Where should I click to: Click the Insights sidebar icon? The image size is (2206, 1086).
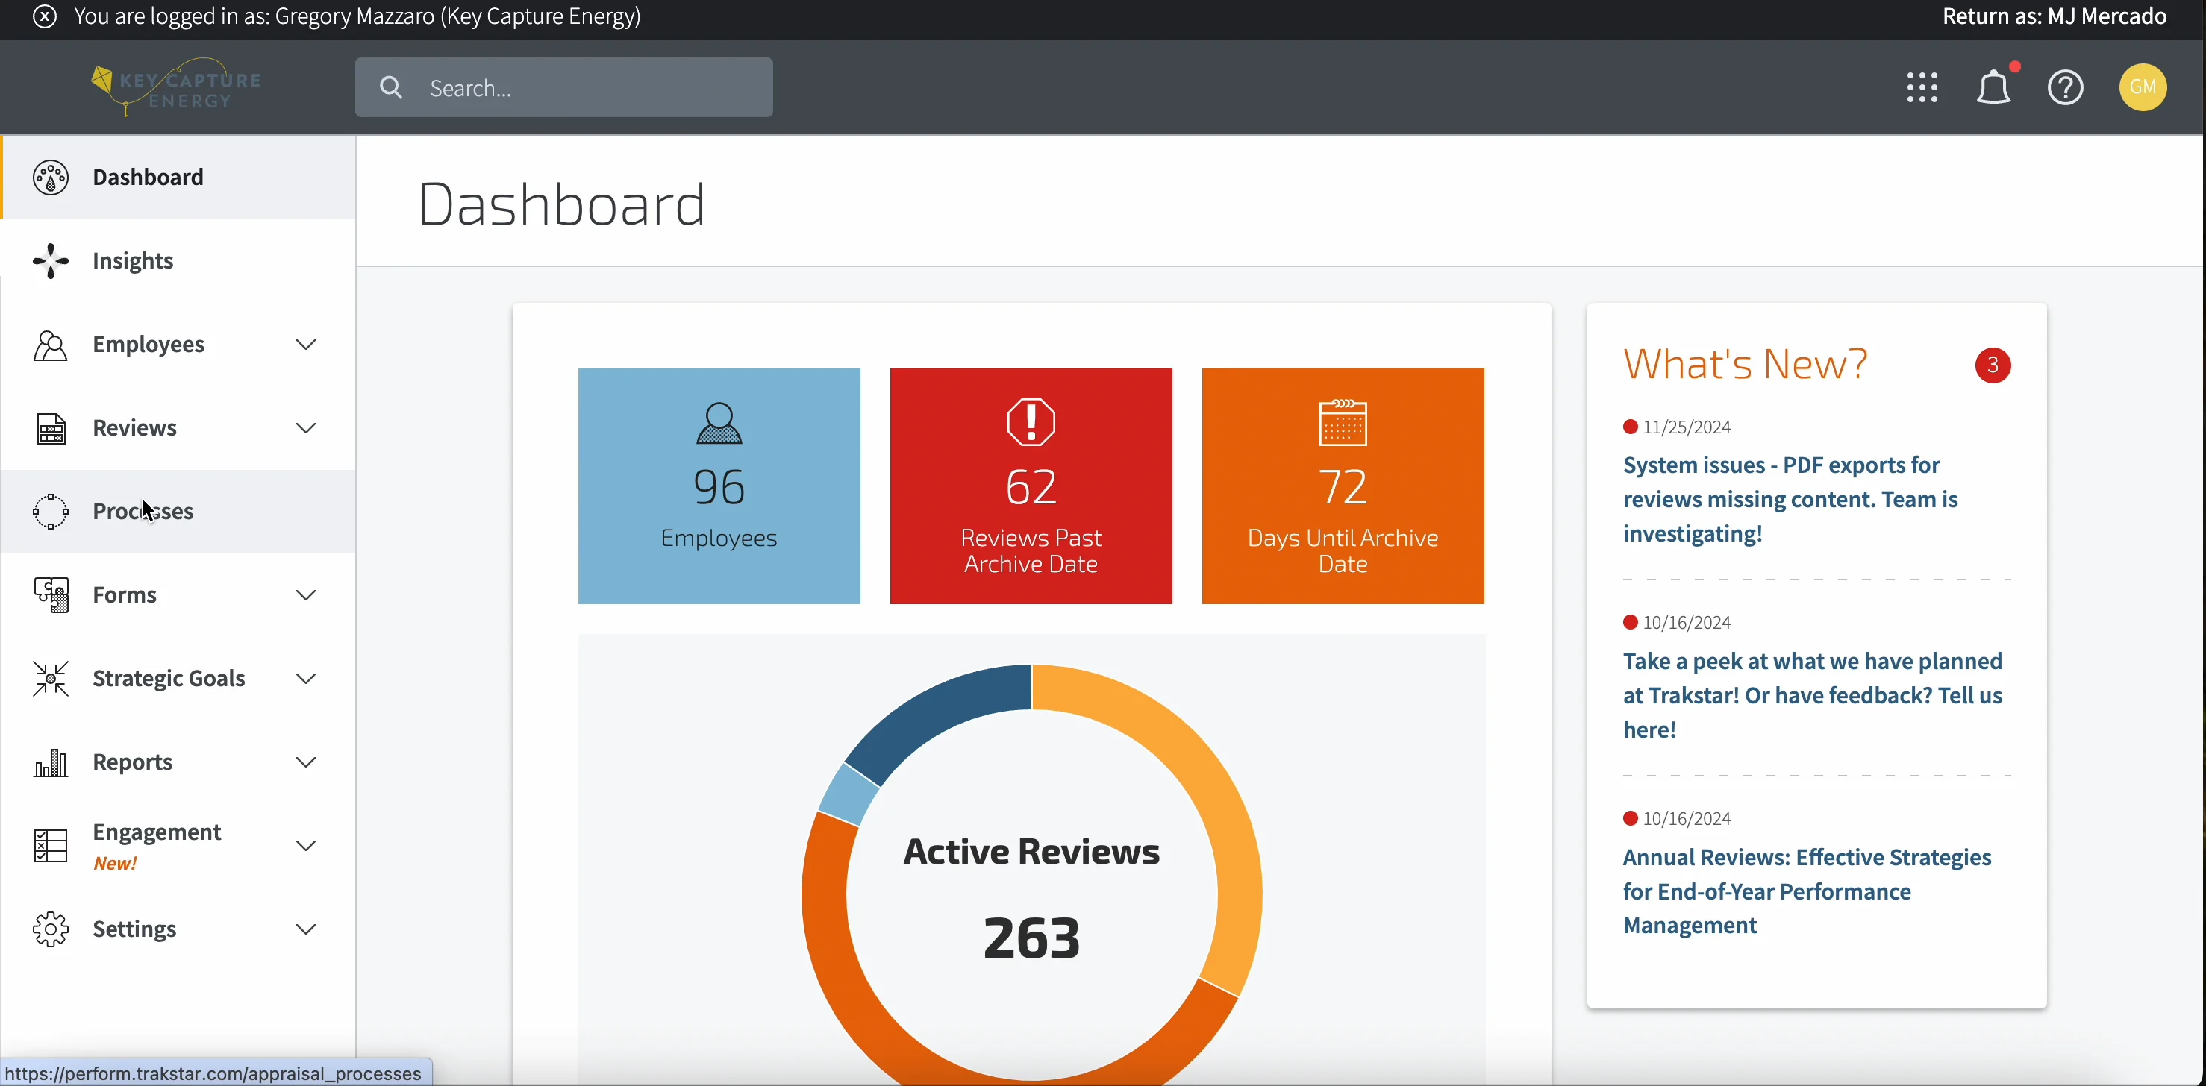click(51, 261)
